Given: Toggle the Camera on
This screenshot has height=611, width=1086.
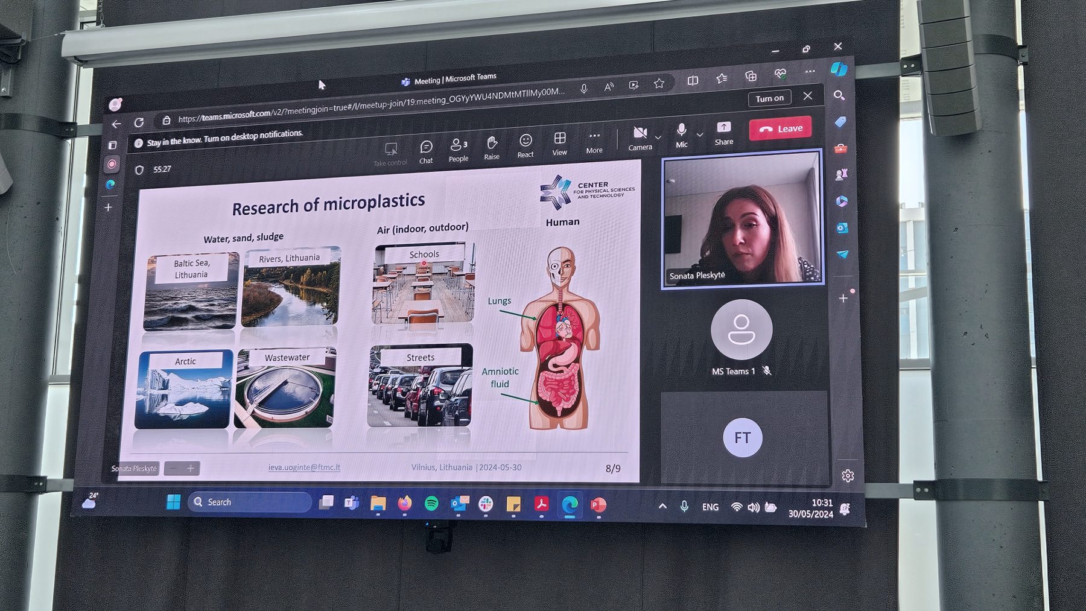Looking at the screenshot, I should [640, 138].
